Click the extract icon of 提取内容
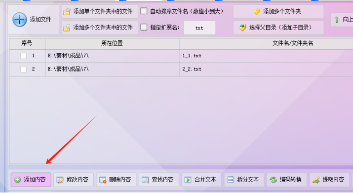Viewport: 353px width, 193px height. tap(316, 180)
